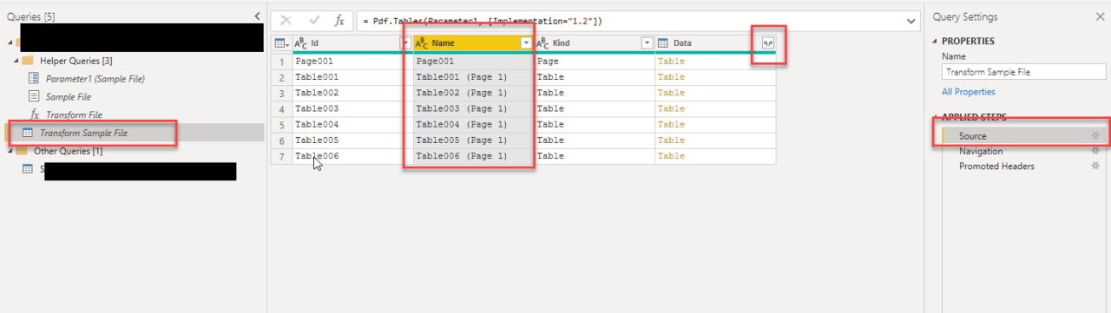Viewport: 1111px width, 313px height.
Task: Open the table menu icon in grid corner
Action: (281, 42)
